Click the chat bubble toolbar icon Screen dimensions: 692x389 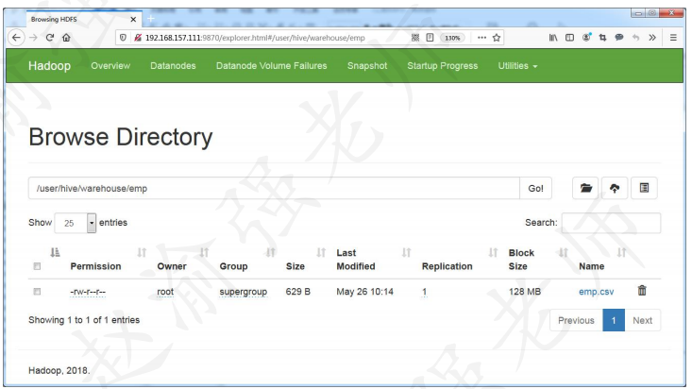[x=619, y=38]
